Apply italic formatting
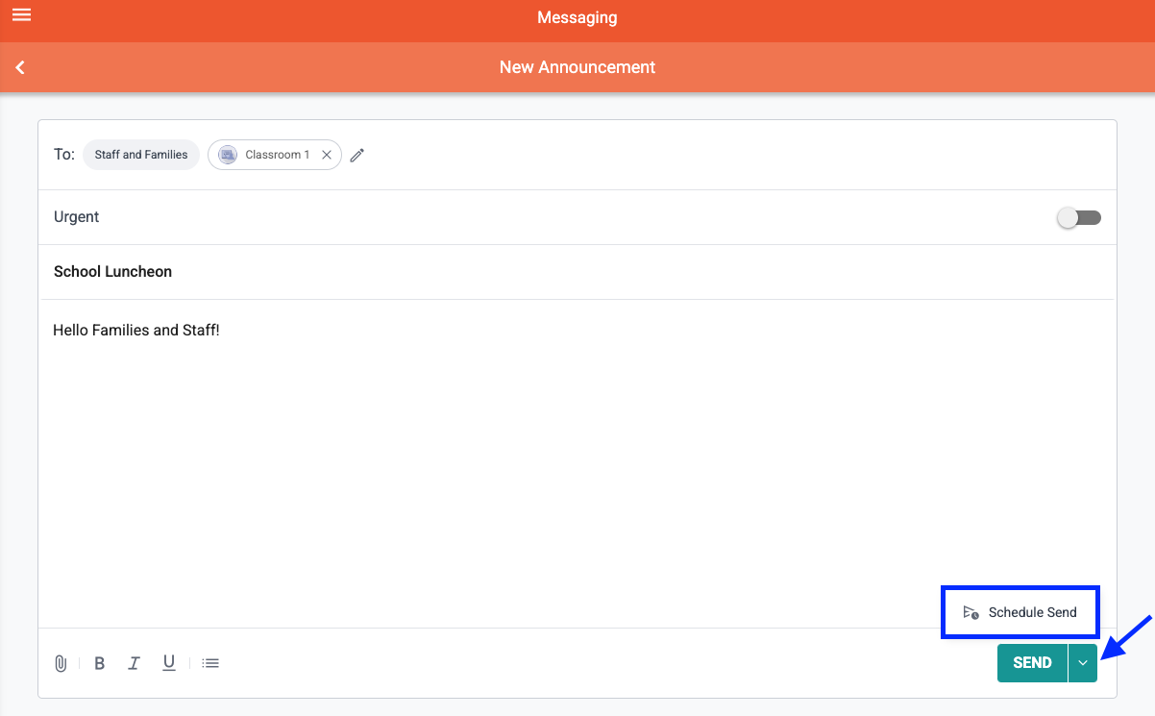1155x716 pixels. (134, 663)
